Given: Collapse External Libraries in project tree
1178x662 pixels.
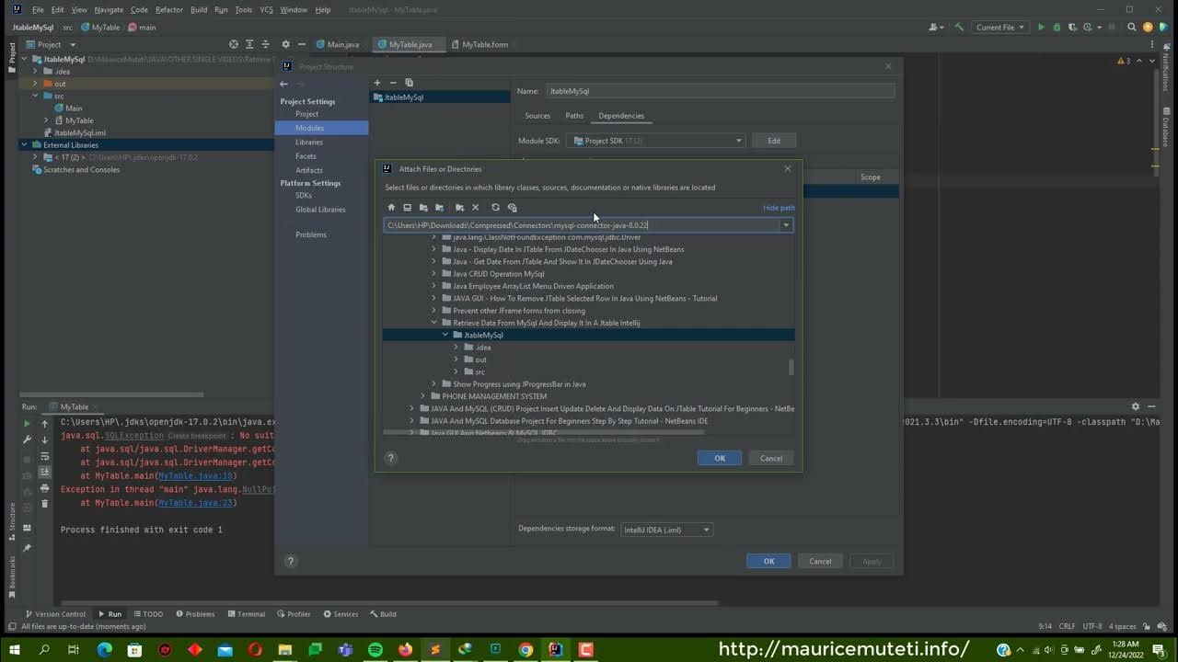Looking at the screenshot, I should pos(24,144).
